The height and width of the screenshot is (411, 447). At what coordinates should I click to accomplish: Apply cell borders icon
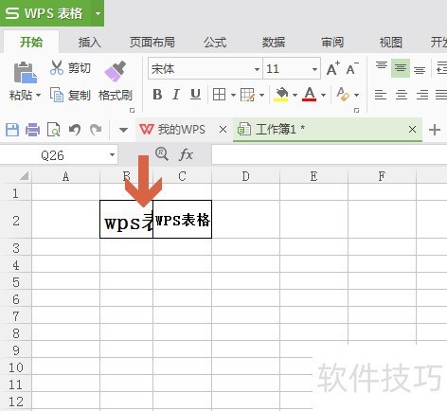[219, 95]
